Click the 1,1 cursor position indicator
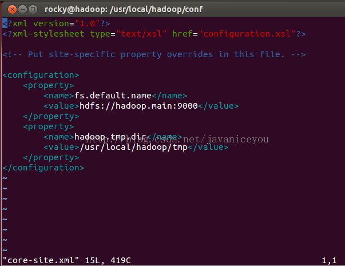 click(329, 260)
